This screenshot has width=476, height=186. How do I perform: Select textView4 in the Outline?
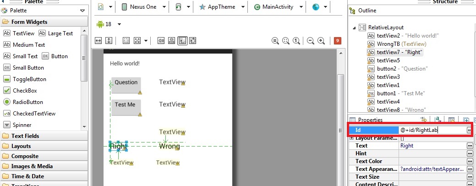(x=384, y=102)
